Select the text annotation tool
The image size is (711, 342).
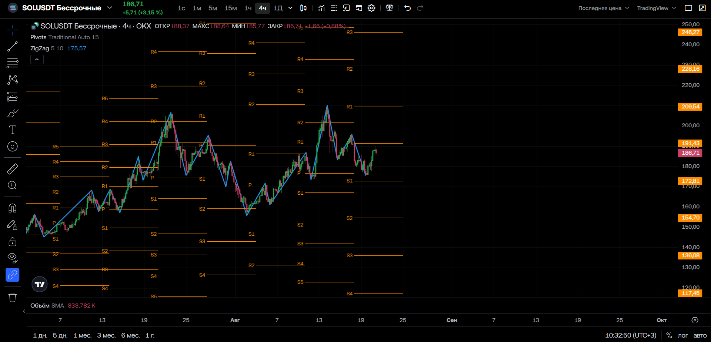click(12, 130)
